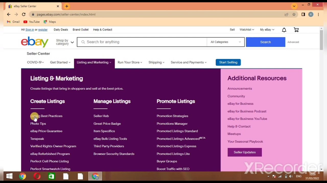Expand the My eBay dropdown
This screenshot has height=183, width=327.
[267, 30]
